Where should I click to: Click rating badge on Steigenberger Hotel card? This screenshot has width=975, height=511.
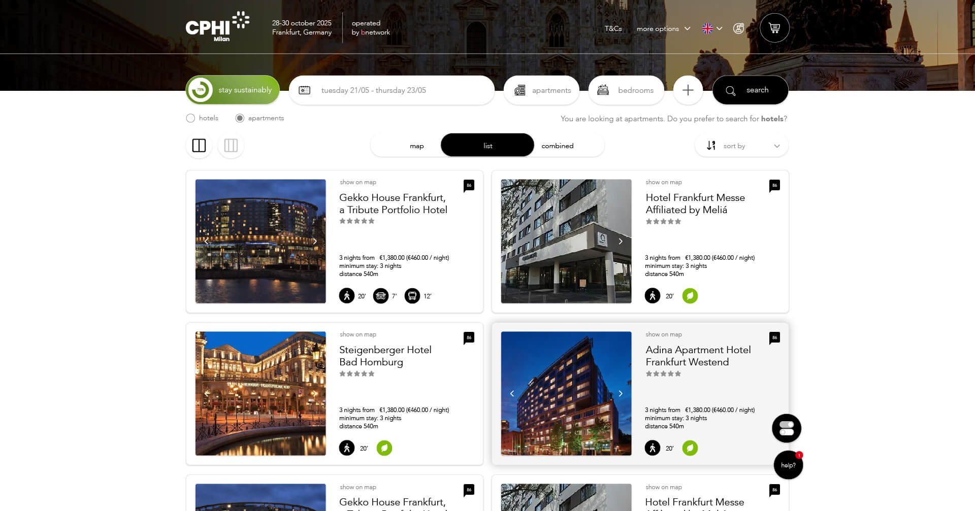point(469,338)
